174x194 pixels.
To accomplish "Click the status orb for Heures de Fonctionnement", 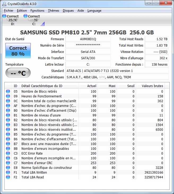I will pos(8,96).
